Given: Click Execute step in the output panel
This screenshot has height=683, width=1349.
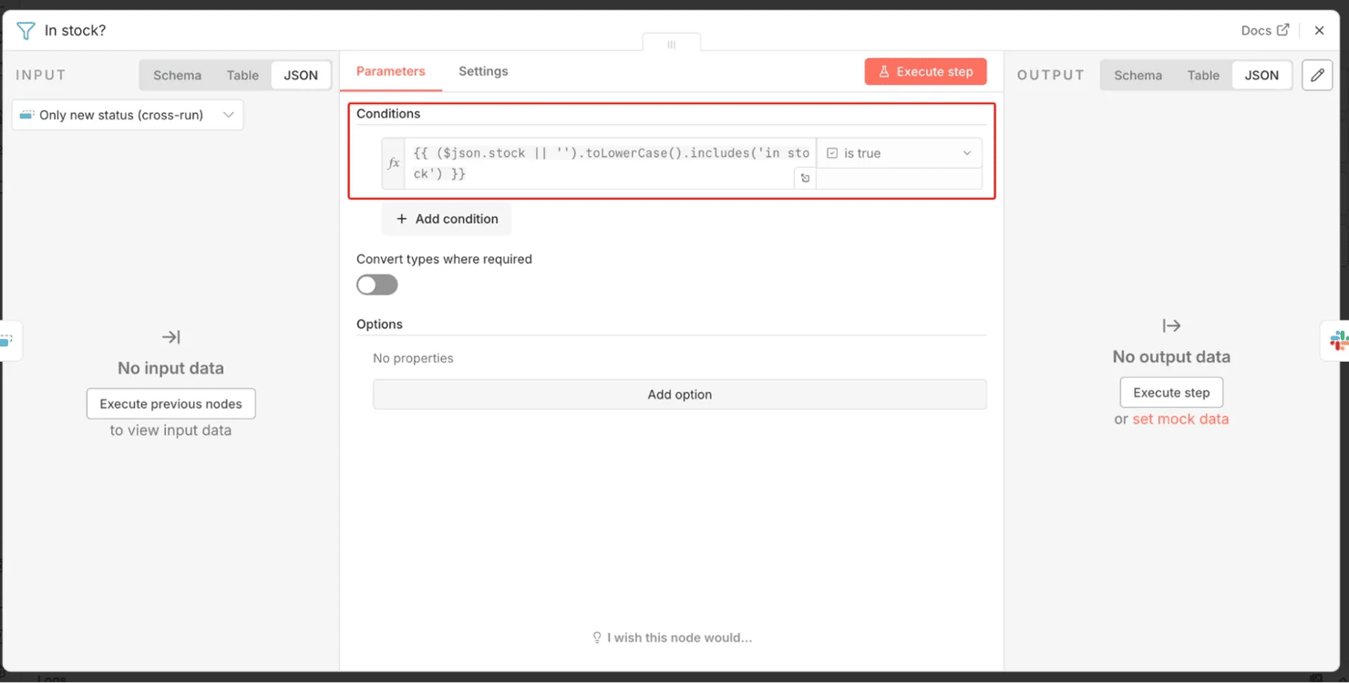Looking at the screenshot, I should [x=1171, y=392].
